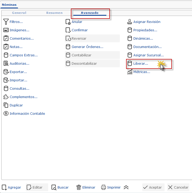The width and height of the screenshot is (192, 193).
Task: Open the Información Contable link
Action: tap(27, 114)
